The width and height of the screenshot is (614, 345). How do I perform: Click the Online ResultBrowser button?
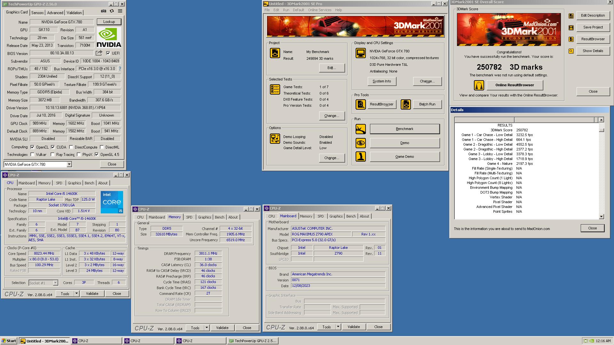(x=515, y=85)
